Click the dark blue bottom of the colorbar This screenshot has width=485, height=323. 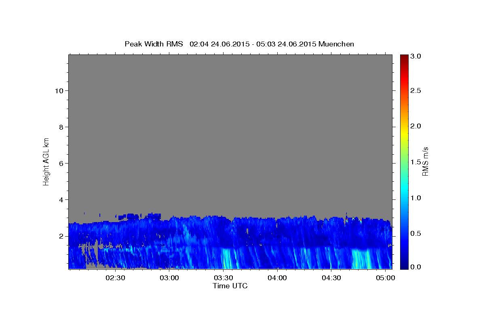click(404, 266)
